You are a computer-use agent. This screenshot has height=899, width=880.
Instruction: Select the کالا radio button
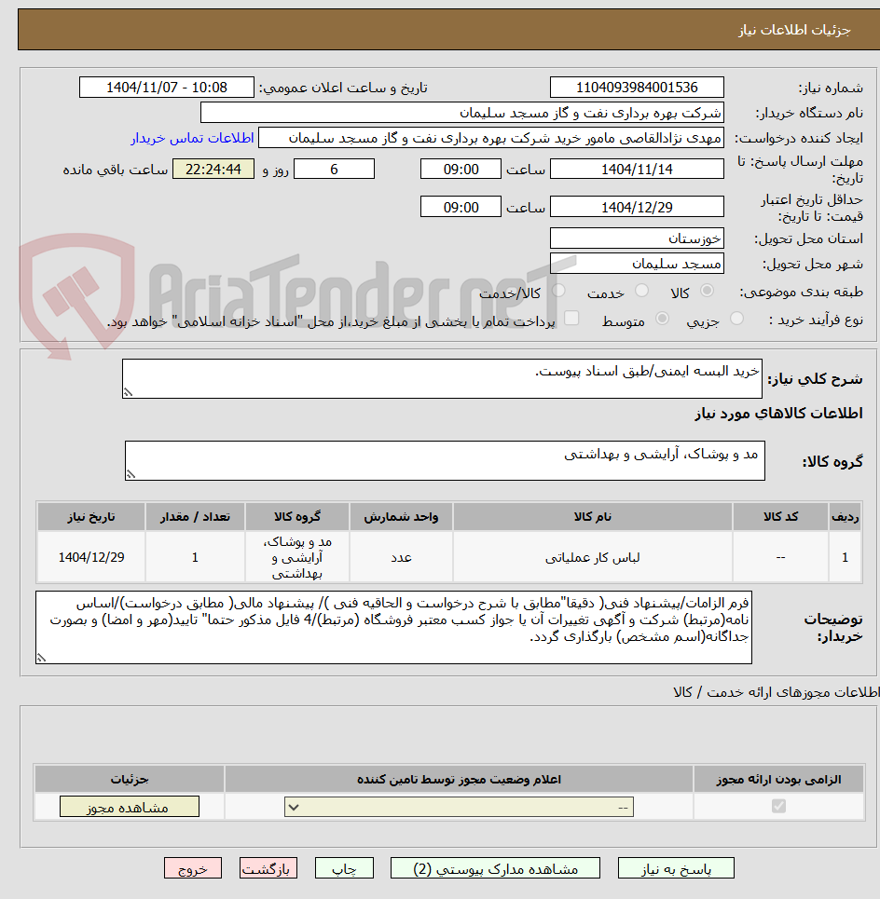coord(707,292)
